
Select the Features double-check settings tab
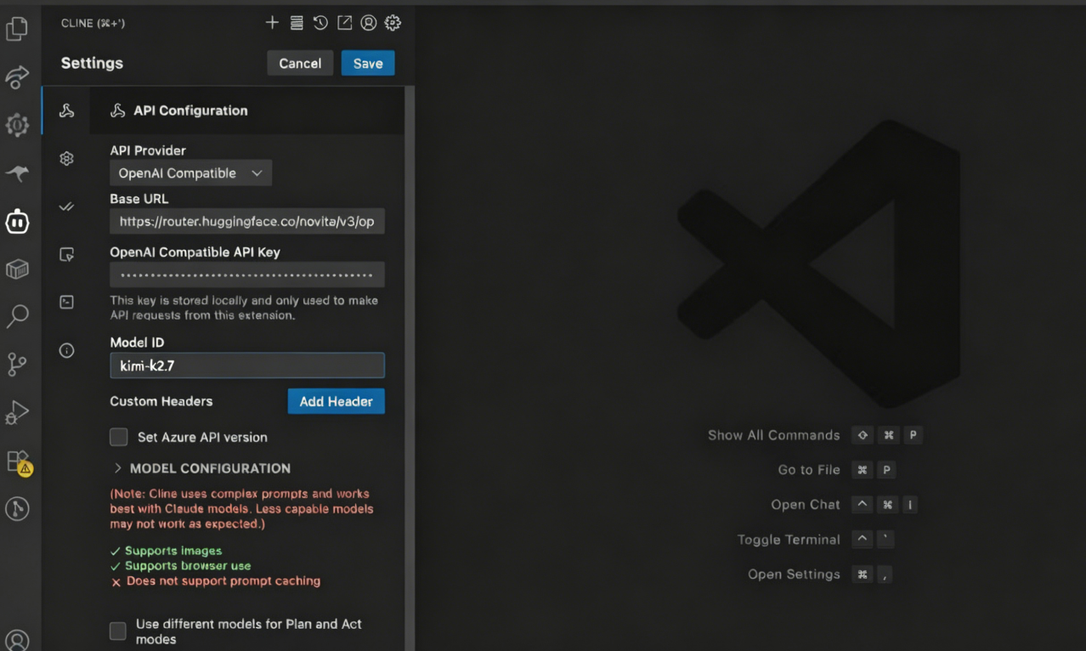tap(66, 207)
